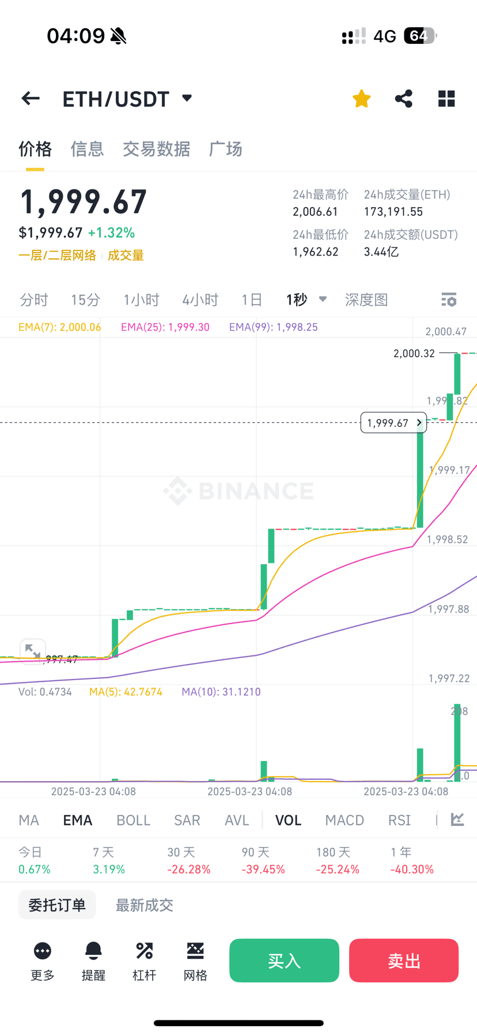
Task: Open chart indicator settings icon right of 深度图
Action: [448, 299]
